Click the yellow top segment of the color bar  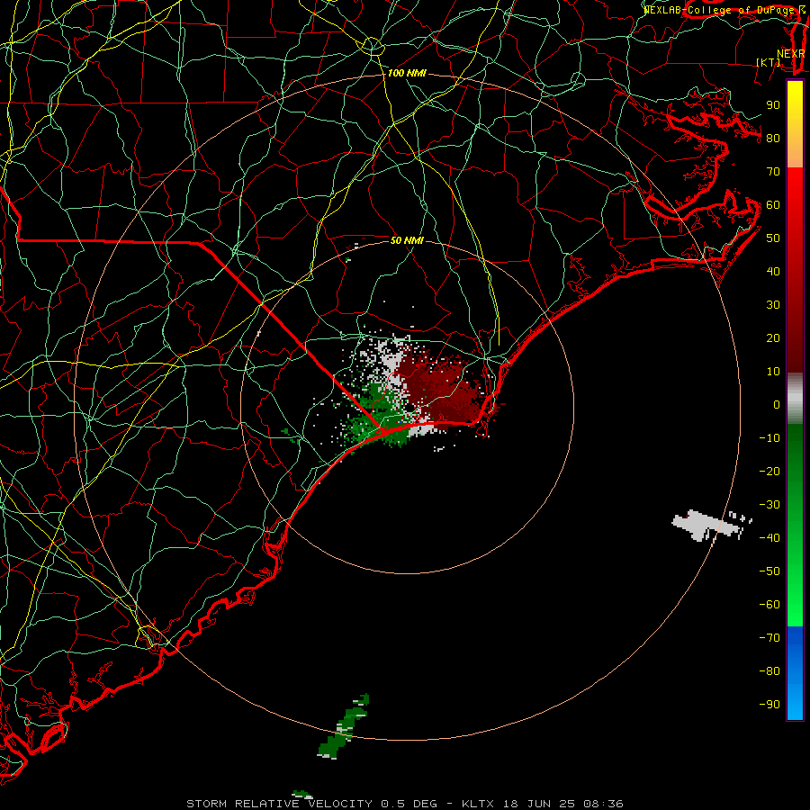[x=795, y=124]
